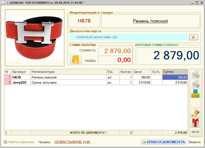The height and width of the screenshot is (148, 205).
Task: Click row number 1 cell
Action: pos(8,77)
